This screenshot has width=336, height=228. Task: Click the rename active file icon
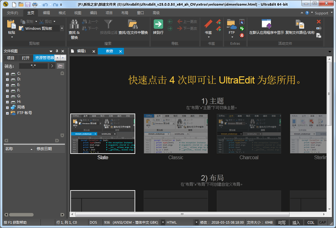coord(319,28)
